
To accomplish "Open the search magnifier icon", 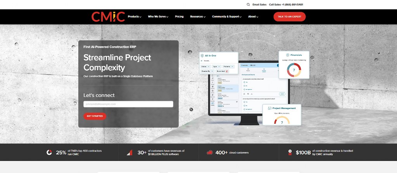I will pos(248,5).
